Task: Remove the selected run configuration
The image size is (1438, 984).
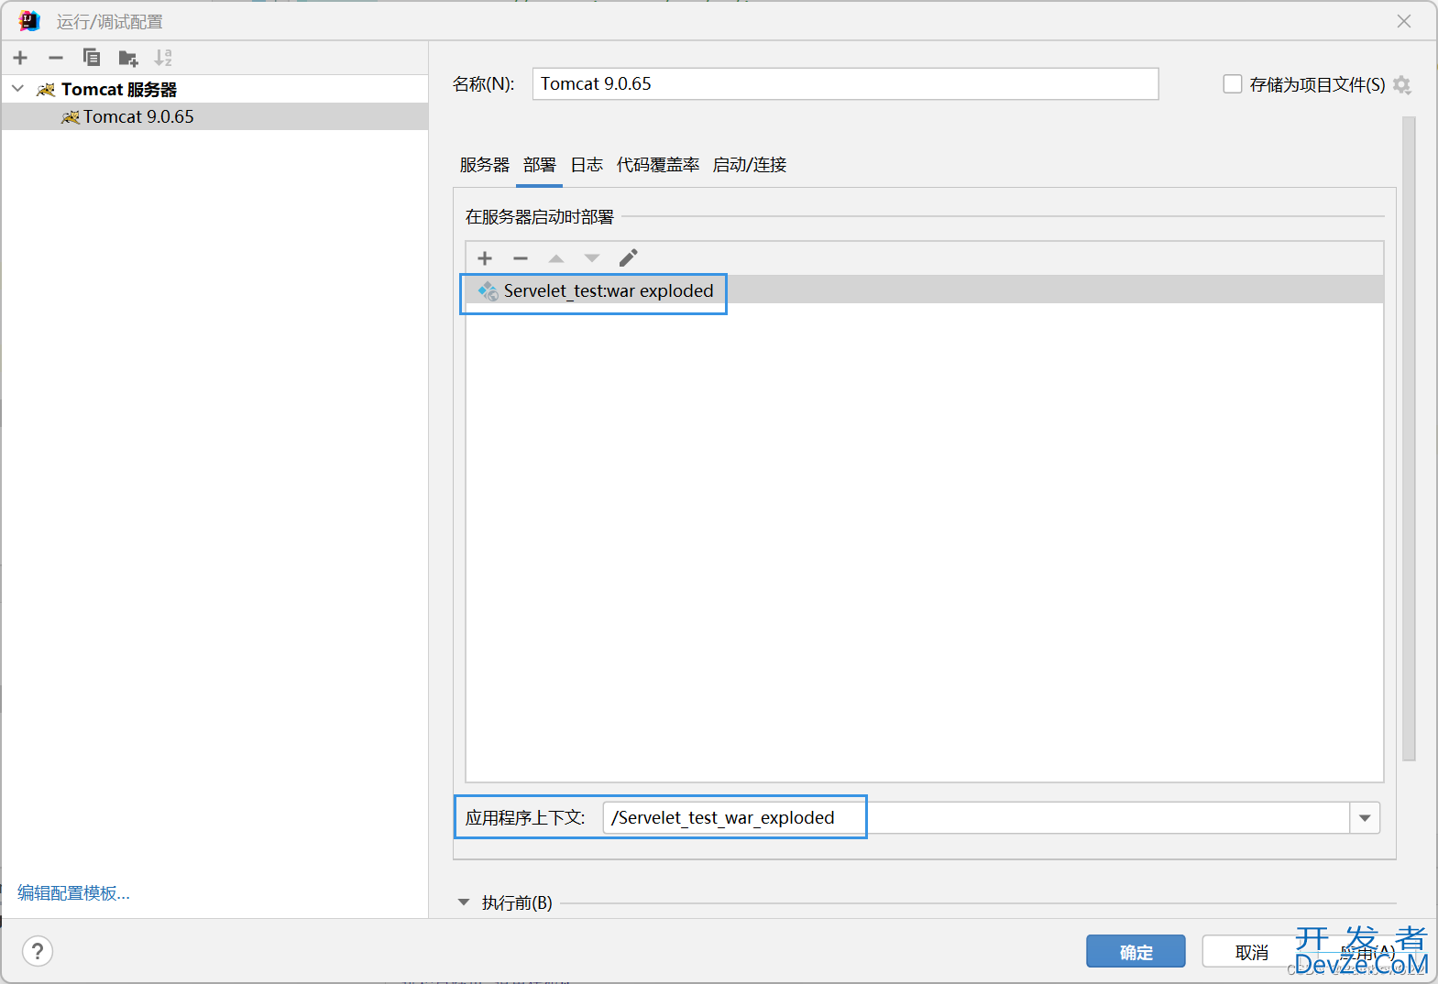Action: [x=56, y=58]
